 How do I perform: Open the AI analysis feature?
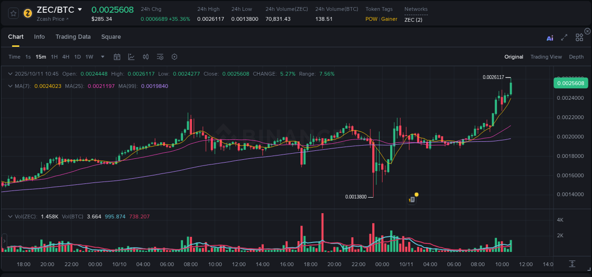[550, 37]
